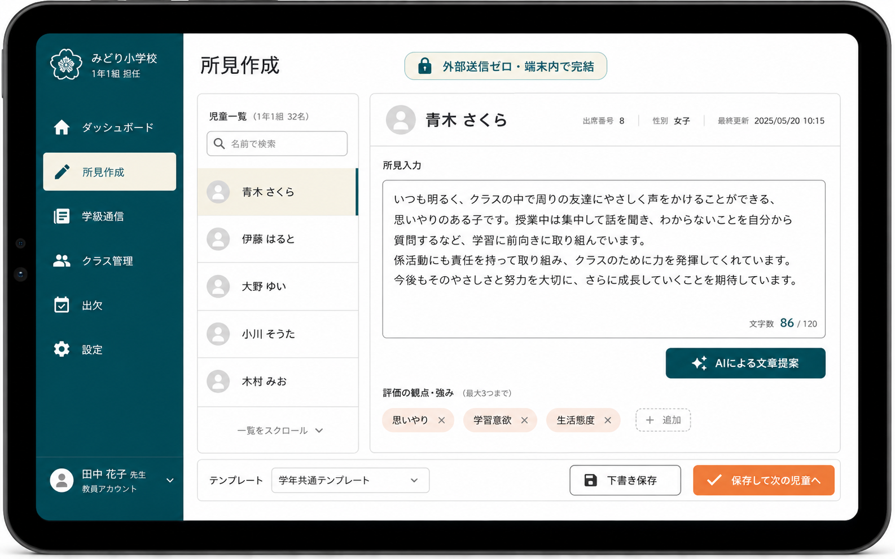The width and height of the screenshot is (895, 559).
Task: Click AIによる文章提案 button
Action: click(745, 363)
